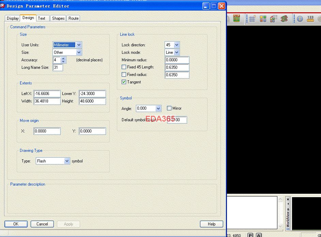The height and width of the screenshot is (237, 321).
Task: Click the Minimum radius field
Action: 177,60
